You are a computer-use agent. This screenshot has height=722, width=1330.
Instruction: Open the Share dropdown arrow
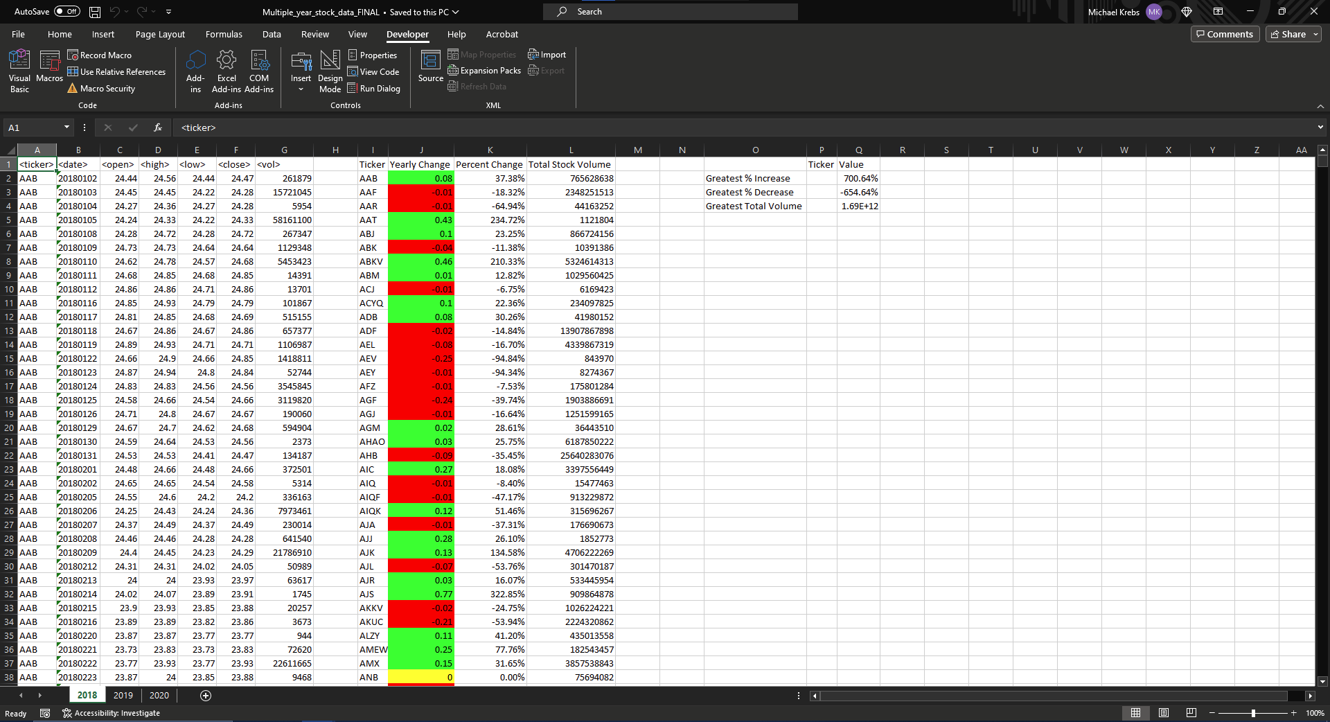(1315, 34)
